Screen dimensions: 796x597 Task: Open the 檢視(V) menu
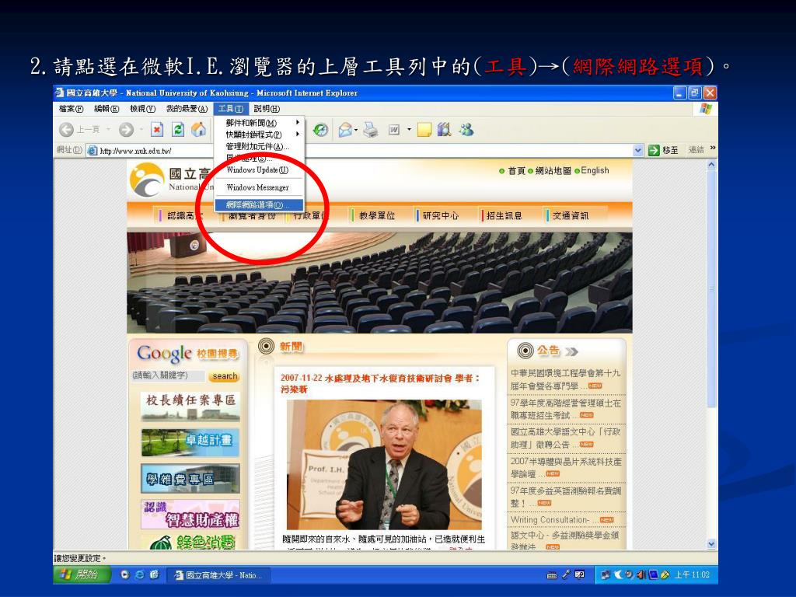point(143,109)
